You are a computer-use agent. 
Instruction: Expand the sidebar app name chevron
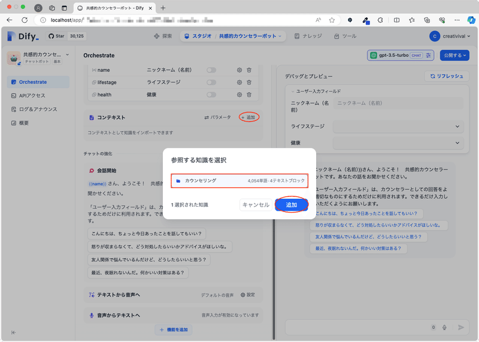click(68, 55)
